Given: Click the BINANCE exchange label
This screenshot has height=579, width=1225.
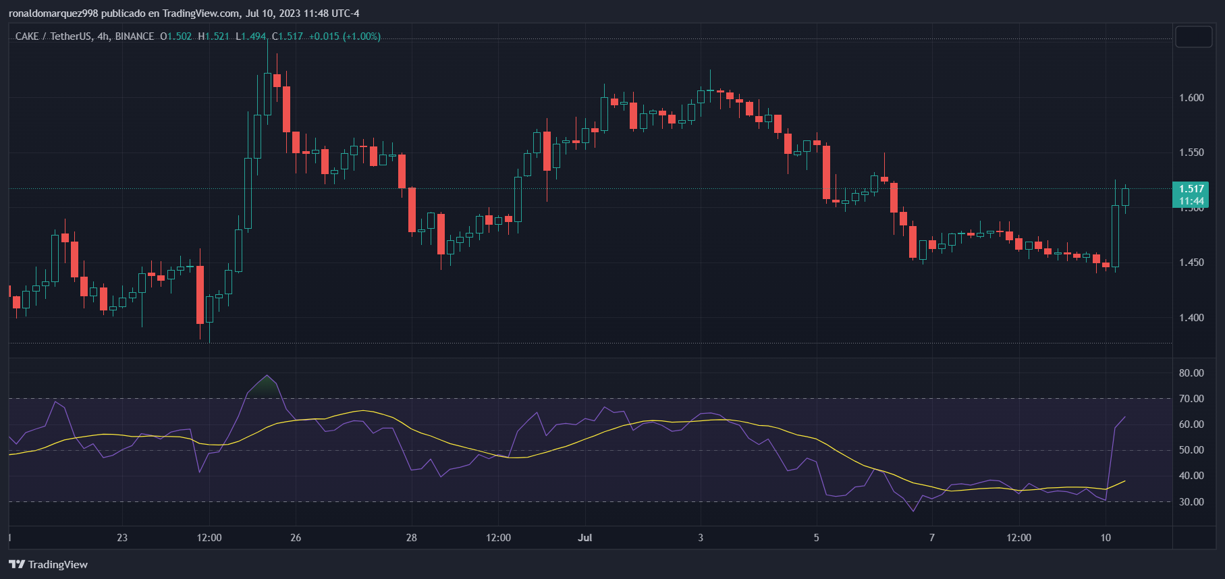Looking at the screenshot, I should tap(134, 36).
